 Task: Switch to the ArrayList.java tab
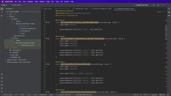tap(62, 9)
